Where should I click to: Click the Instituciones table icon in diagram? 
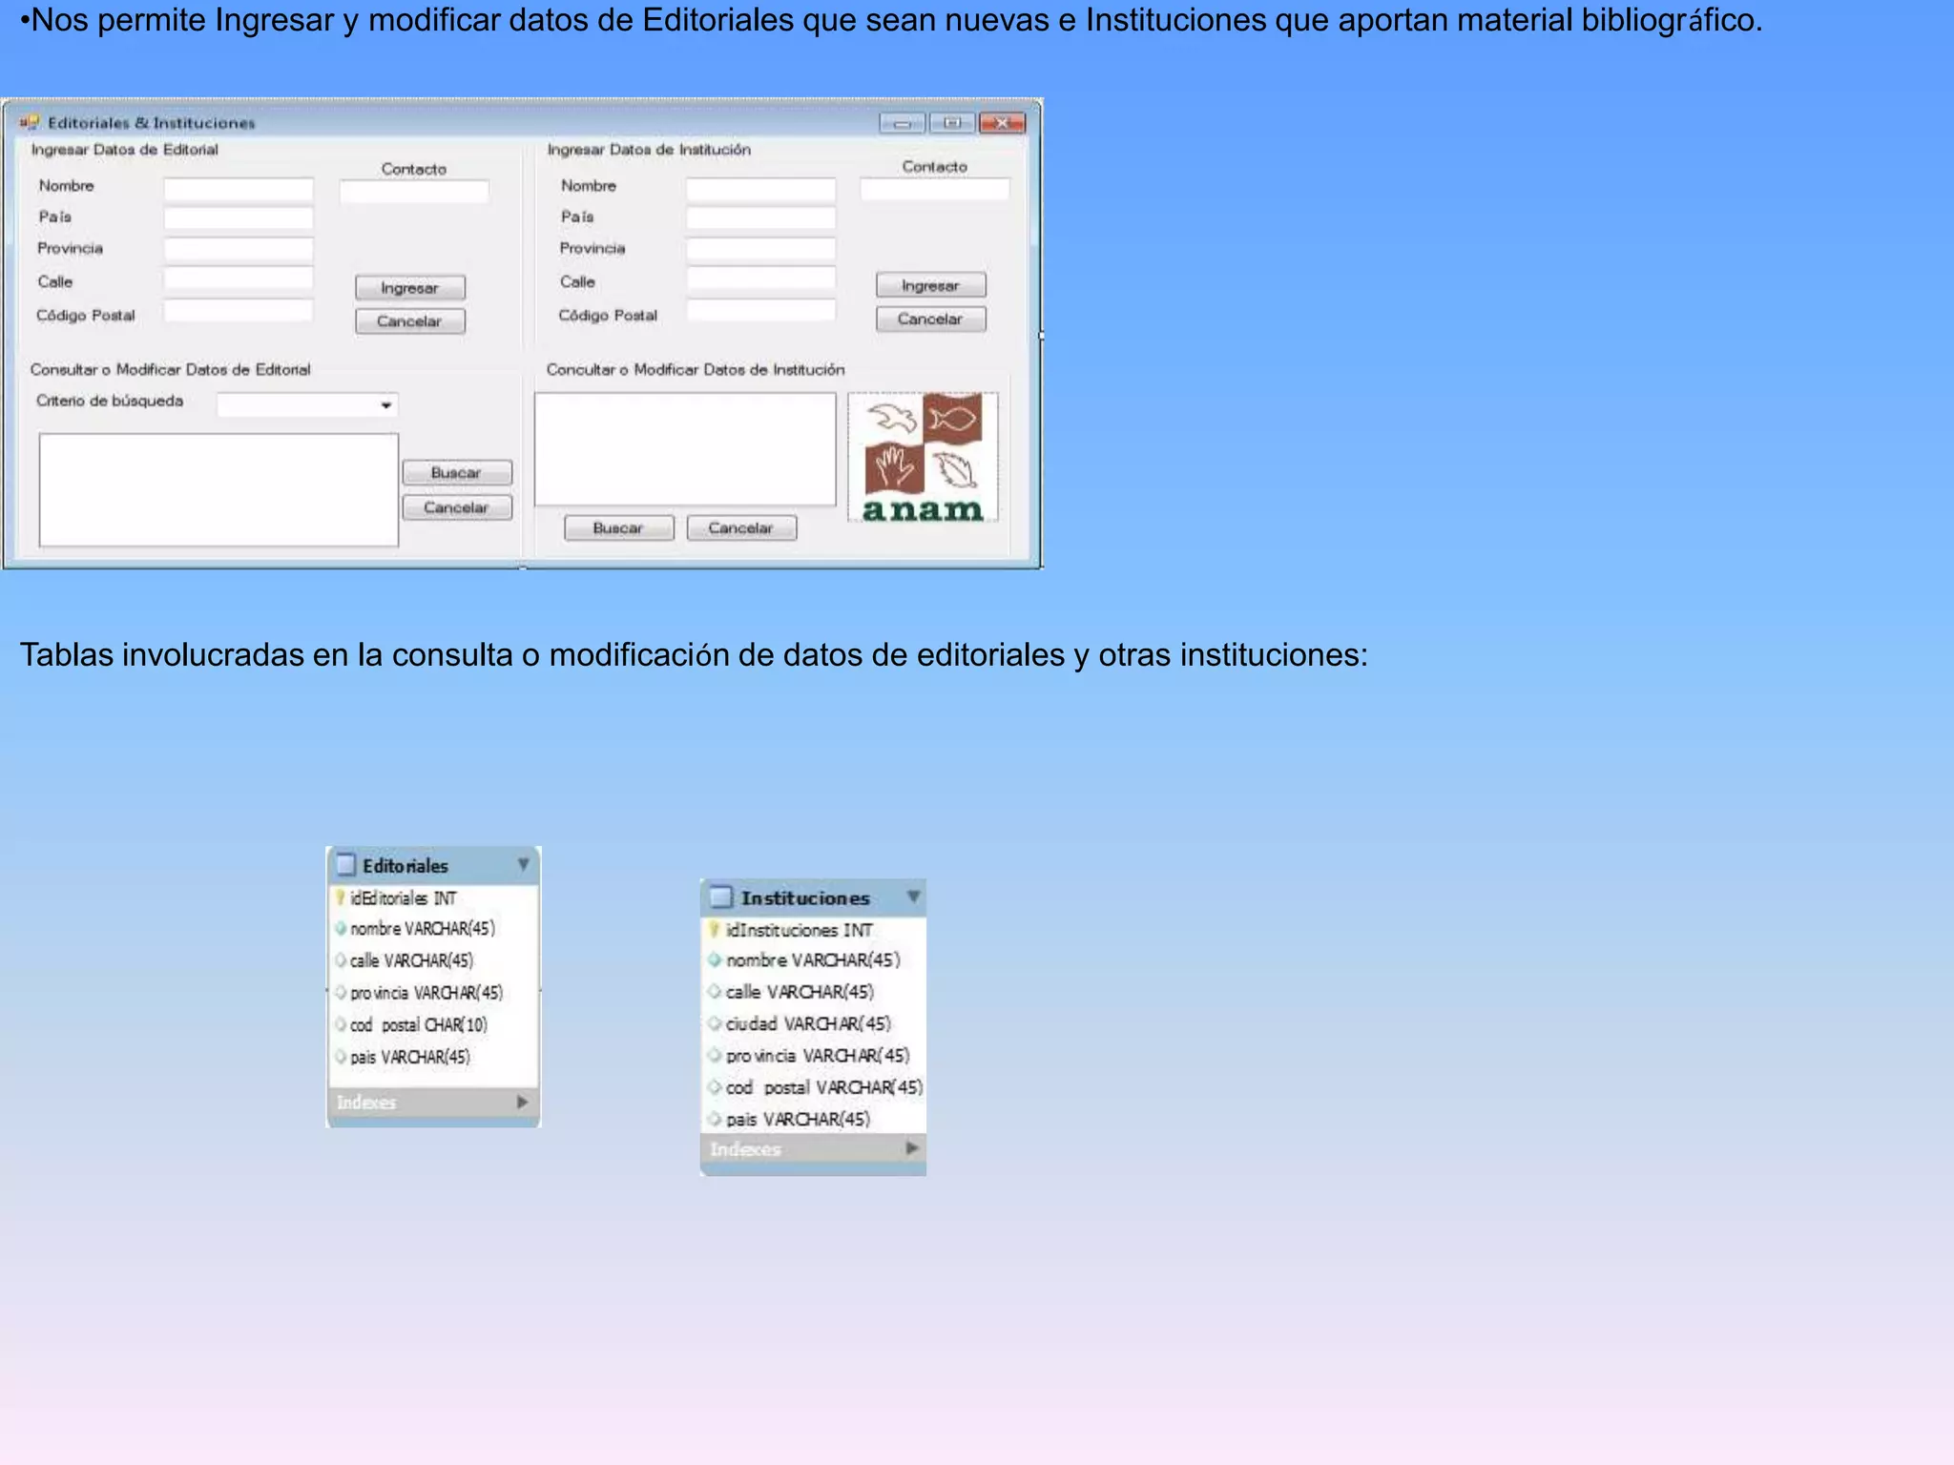tap(721, 898)
